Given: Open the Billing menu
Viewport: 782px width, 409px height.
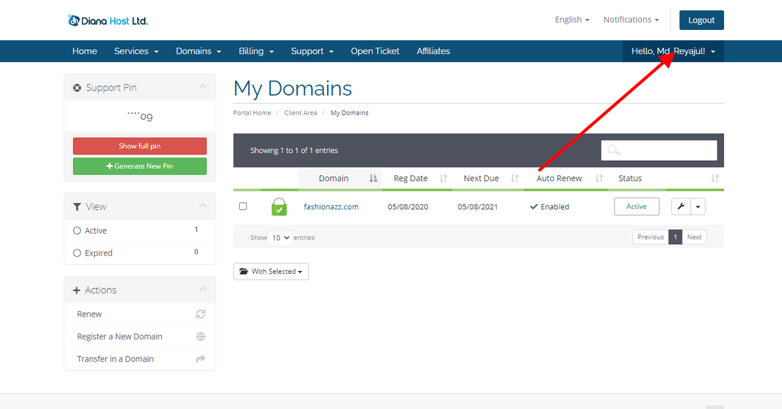Looking at the screenshot, I should (x=255, y=51).
